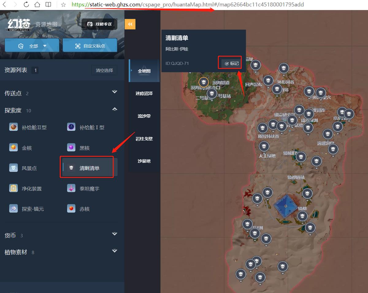368x293 pixels.
Task: Open the 全部 region dropdown
Action: 32,46
